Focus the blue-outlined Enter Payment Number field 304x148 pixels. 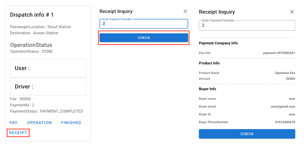tap(144, 24)
